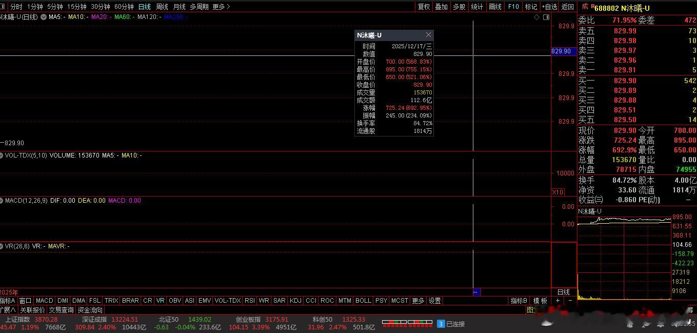Select BRAR indicator
This screenshot has height=333, width=697.
pyautogui.click(x=130, y=301)
